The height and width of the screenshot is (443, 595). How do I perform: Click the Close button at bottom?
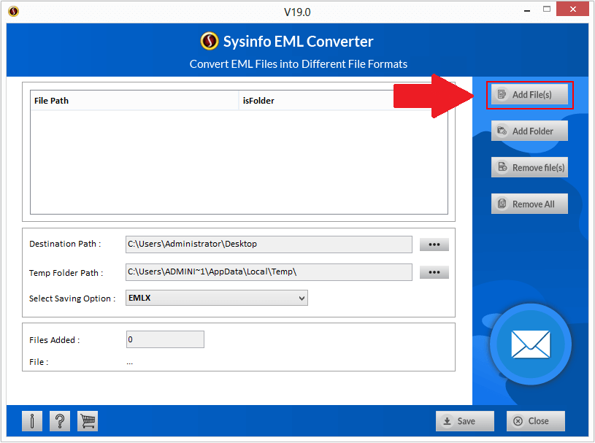tap(535, 421)
